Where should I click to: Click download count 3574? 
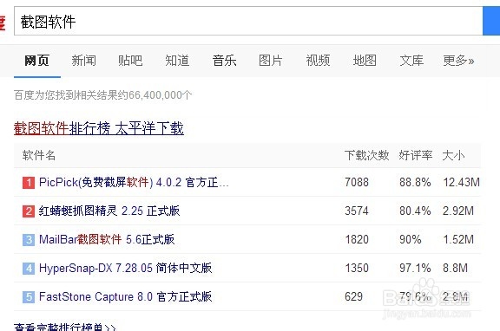[357, 211]
